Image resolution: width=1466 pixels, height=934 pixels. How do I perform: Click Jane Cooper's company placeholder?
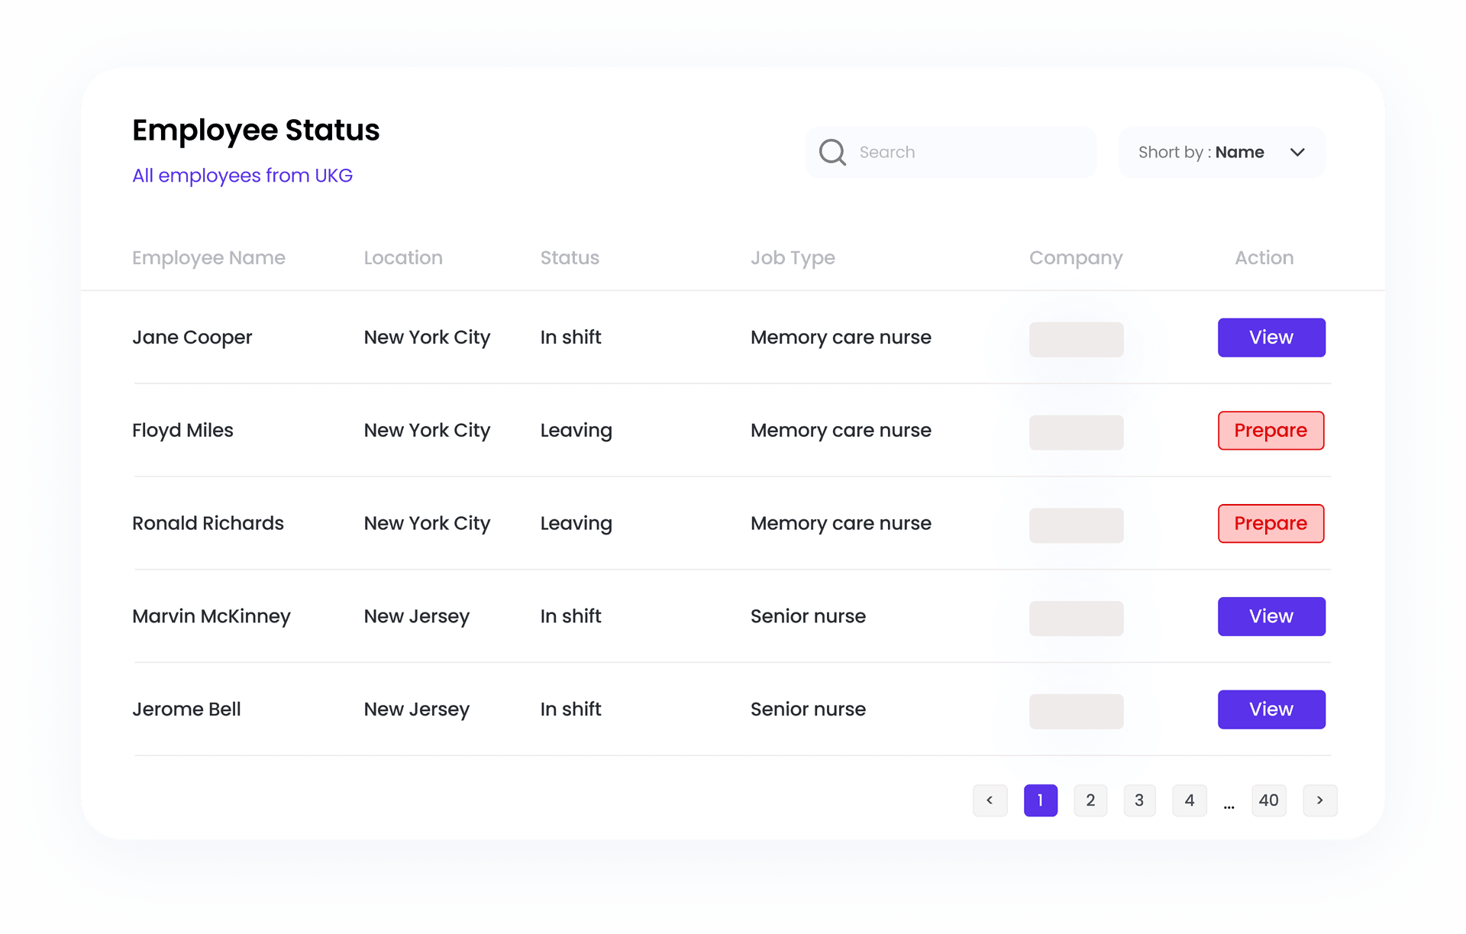pos(1076,339)
